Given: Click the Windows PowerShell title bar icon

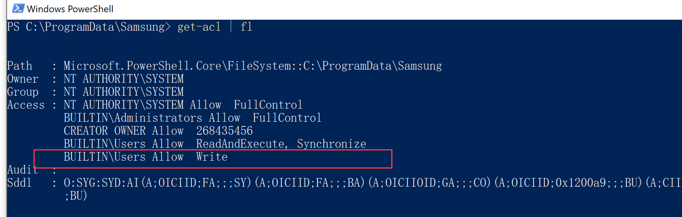Looking at the screenshot, I should [18, 8].
